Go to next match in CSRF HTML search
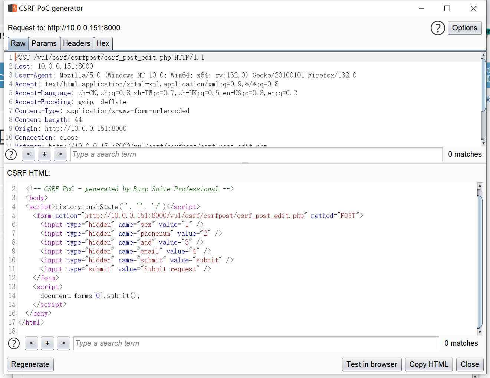This screenshot has width=490, height=378. tap(63, 343)
